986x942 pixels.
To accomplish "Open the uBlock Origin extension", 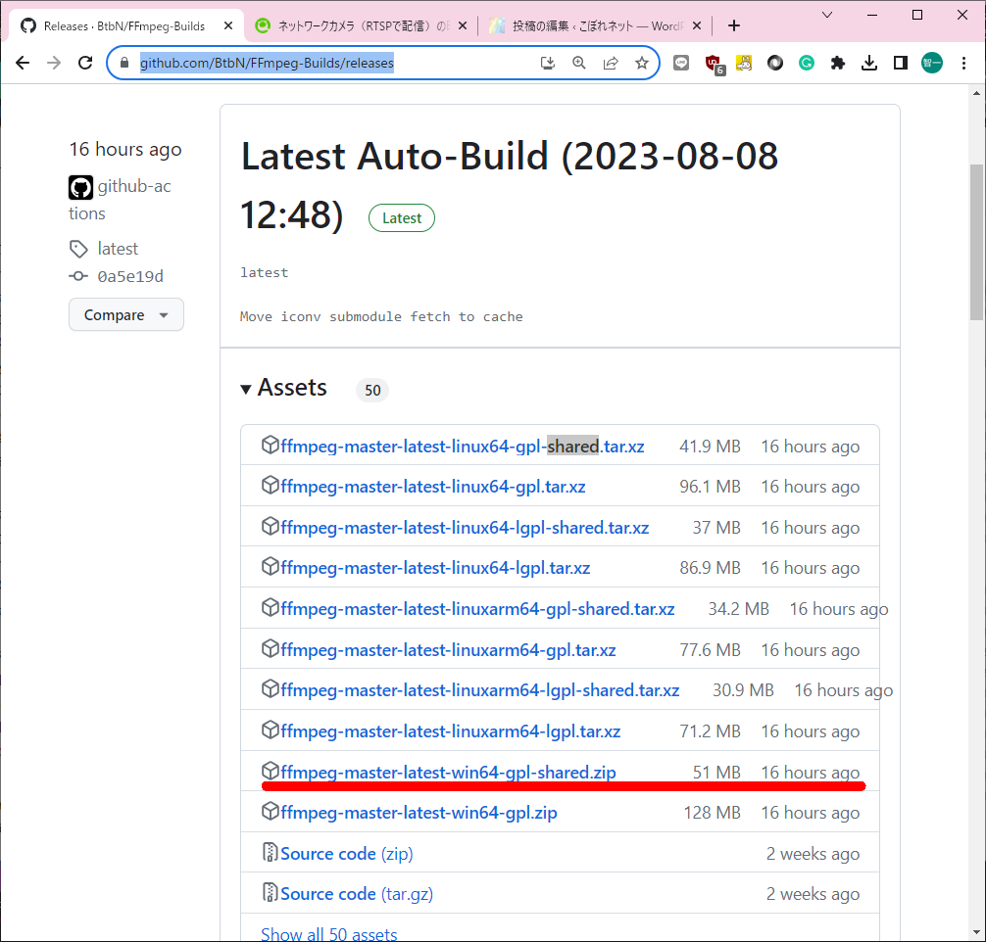I will pos(714,64).
